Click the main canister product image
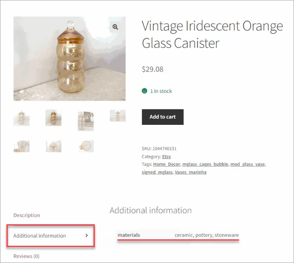 click(69, 59)
